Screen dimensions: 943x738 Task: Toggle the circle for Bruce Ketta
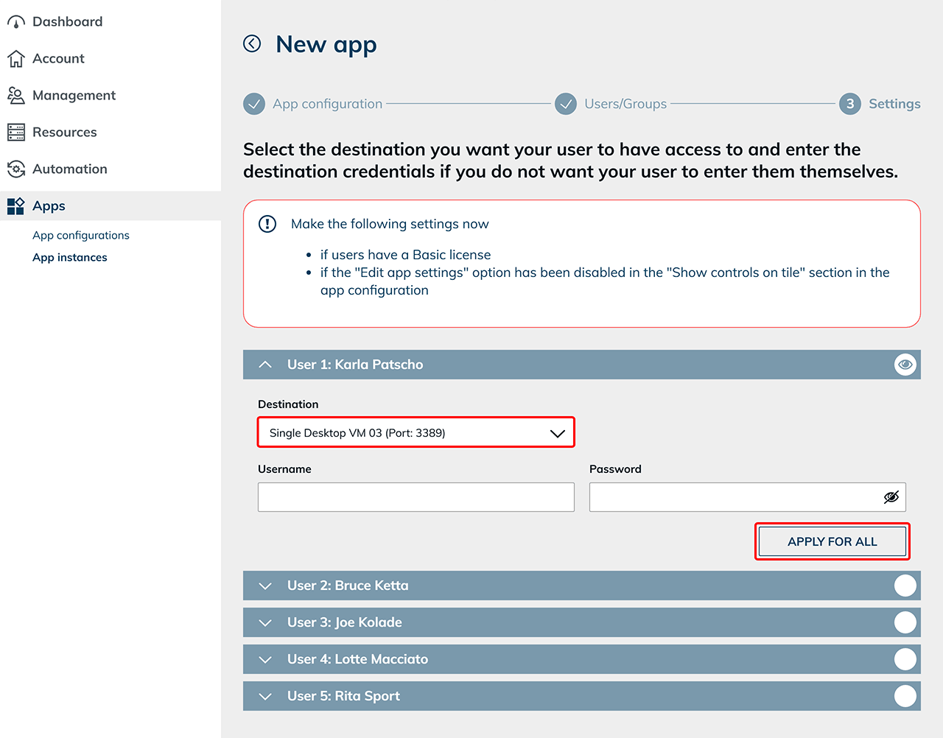pos(905,586)
